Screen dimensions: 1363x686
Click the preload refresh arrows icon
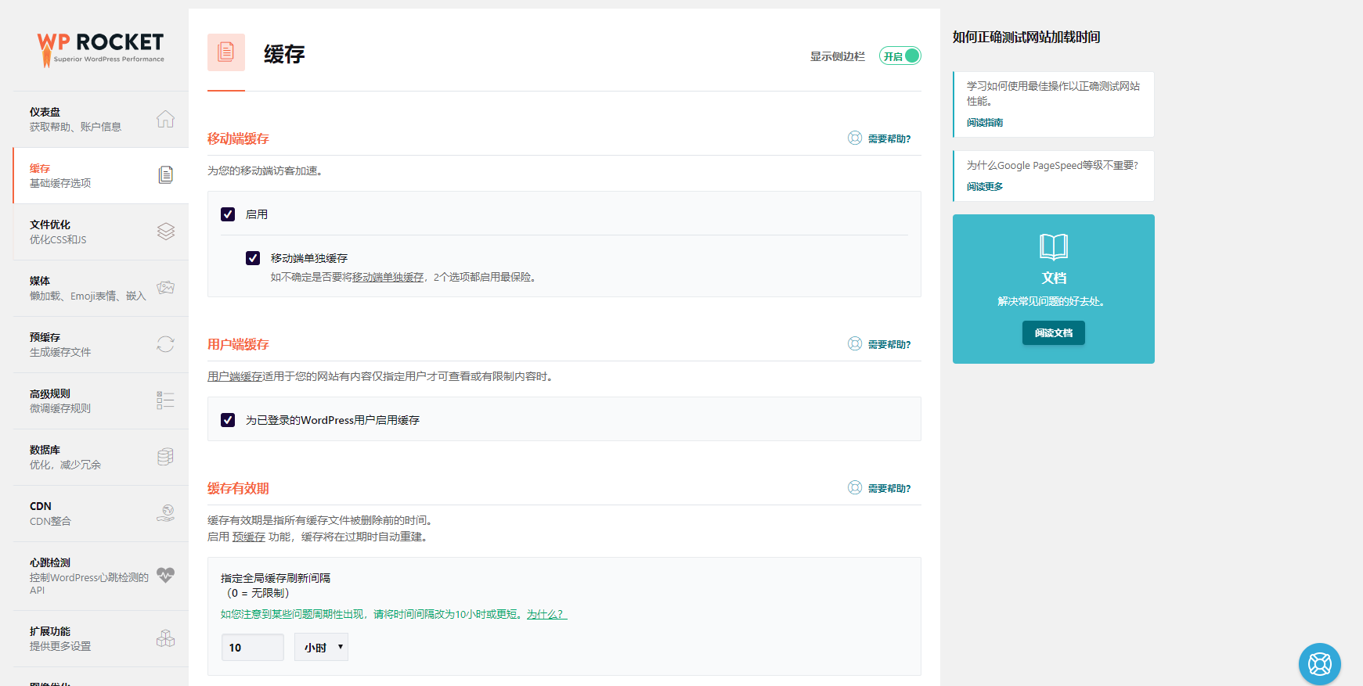pos(165,344)
